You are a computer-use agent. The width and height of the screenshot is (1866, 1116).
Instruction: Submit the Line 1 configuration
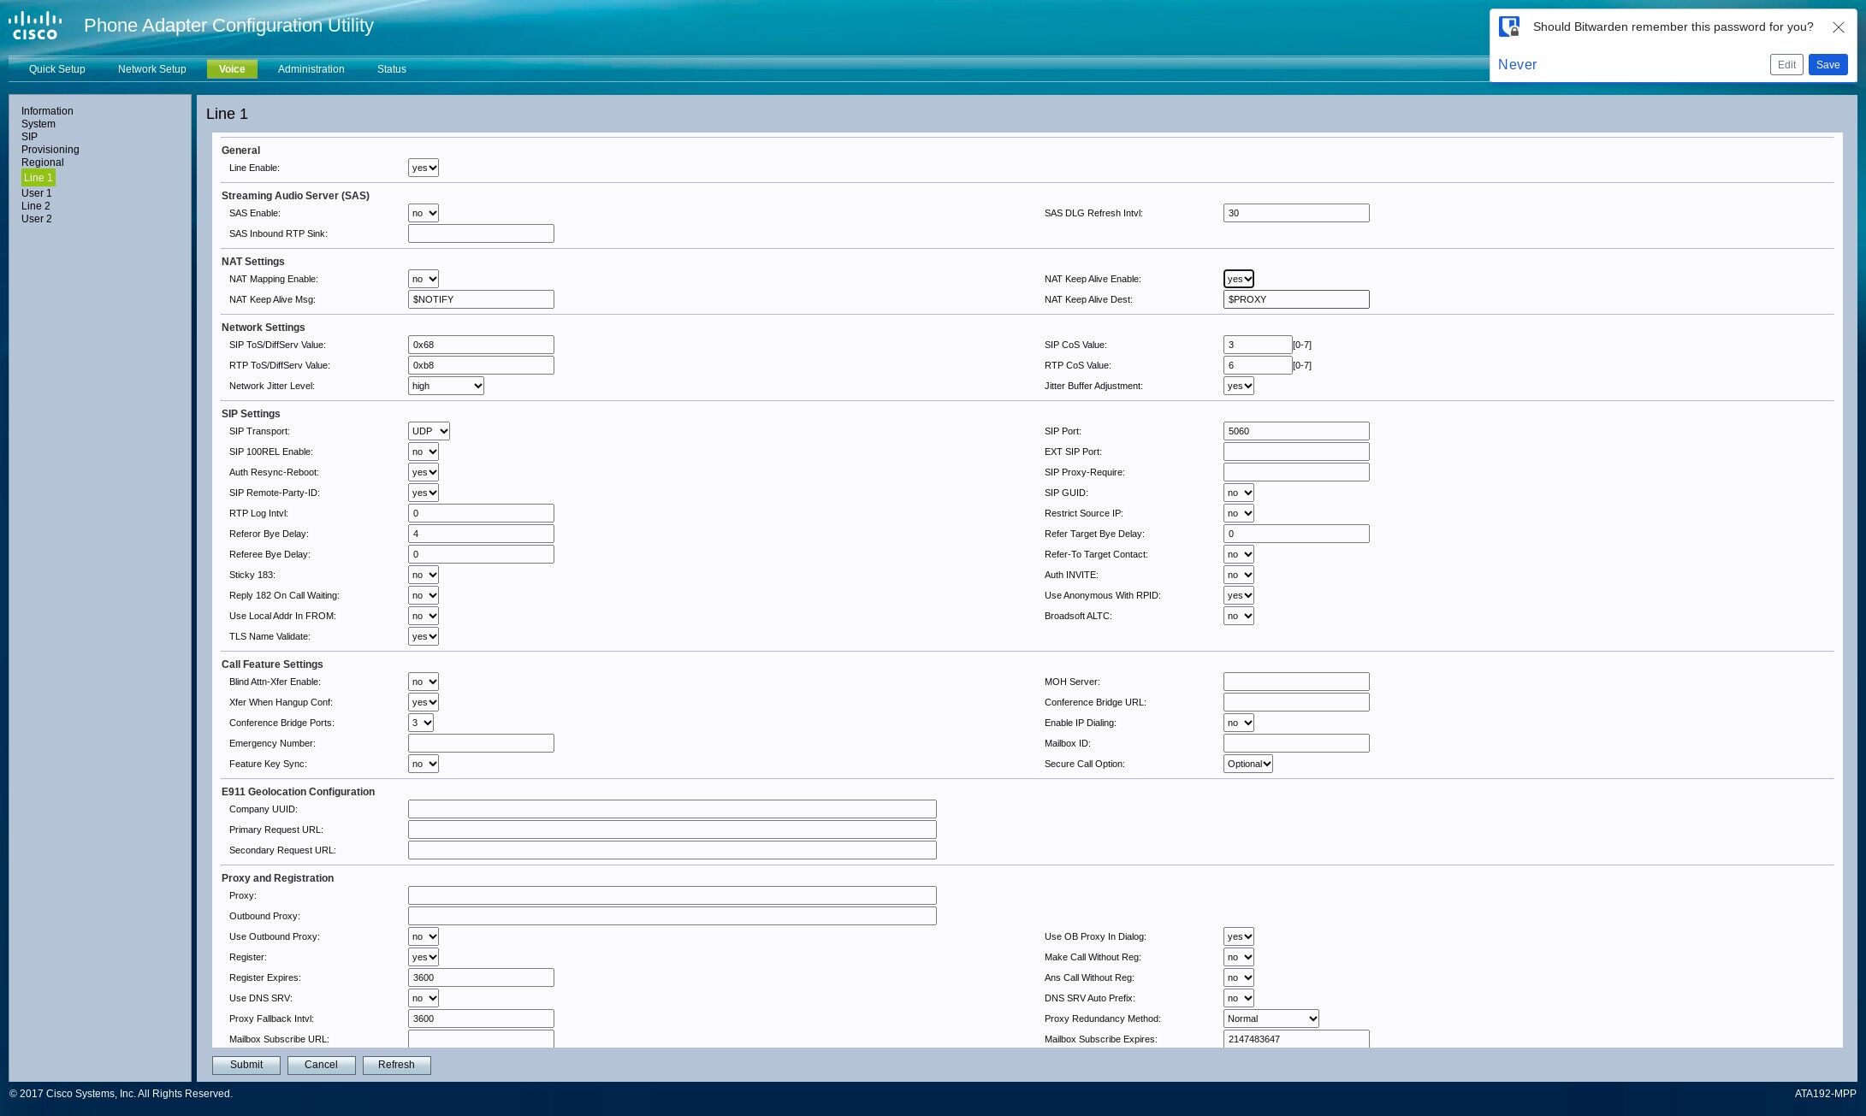pyautogui.click(x=246, y=1066)
